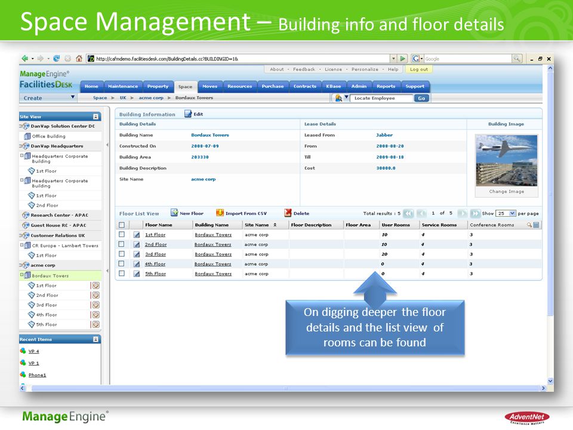Go to the last results page

(475, 213)
